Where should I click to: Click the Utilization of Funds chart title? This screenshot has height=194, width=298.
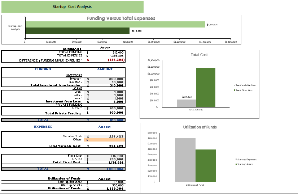pyautogui.click(x=200, y=127)
